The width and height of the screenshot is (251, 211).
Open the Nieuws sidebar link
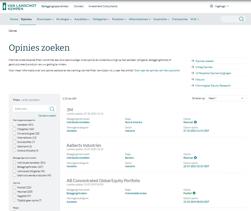tap(200, 79)
